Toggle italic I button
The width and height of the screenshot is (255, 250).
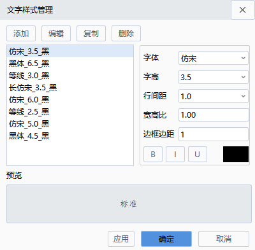coord(175,154)
